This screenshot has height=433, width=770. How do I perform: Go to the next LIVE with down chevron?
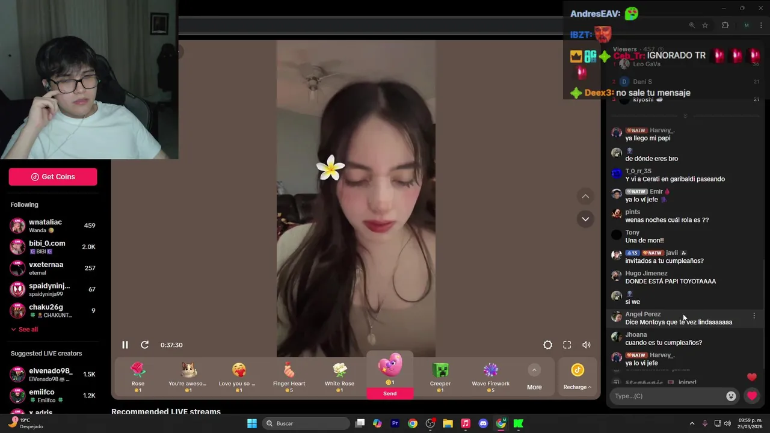point(585,219)
